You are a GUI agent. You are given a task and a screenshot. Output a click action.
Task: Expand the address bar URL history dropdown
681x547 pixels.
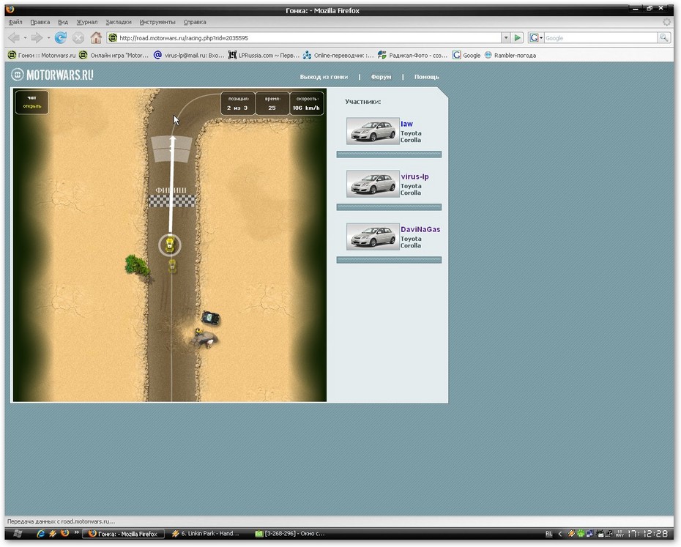[x=506, y=38]
